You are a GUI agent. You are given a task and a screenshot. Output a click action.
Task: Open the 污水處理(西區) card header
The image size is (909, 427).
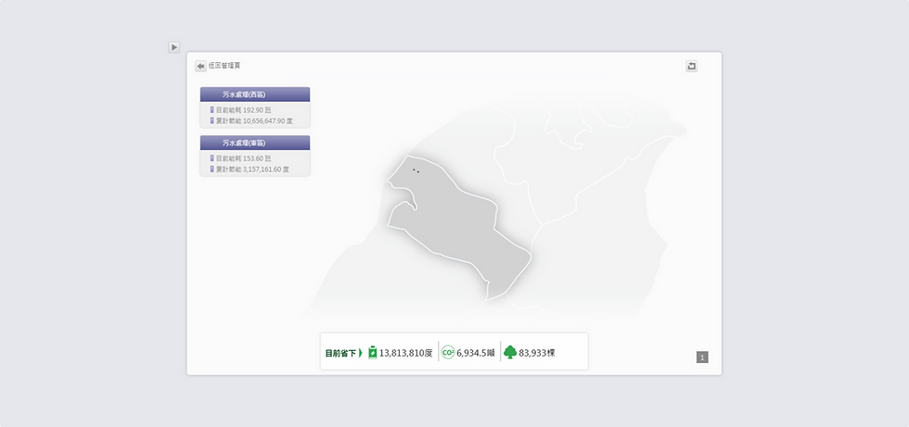click(255, 94)
